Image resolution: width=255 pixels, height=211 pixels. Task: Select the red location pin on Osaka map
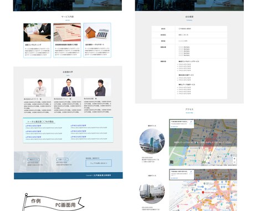click(203, 193)
